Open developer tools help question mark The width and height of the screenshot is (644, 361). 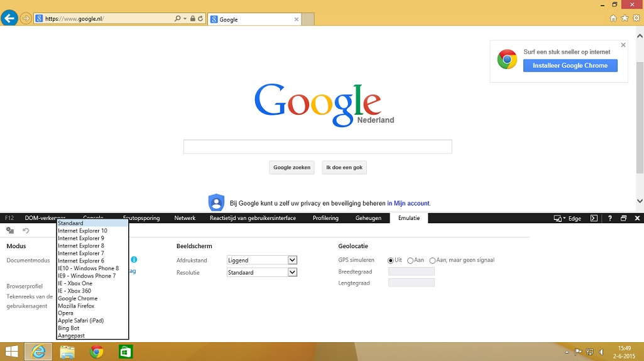pyautogui.click(x=610, y=218)
